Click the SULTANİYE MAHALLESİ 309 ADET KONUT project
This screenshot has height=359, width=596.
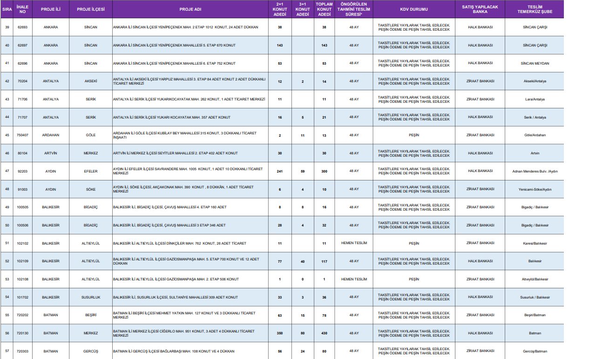pyautogui.click(x=176, y=297)
